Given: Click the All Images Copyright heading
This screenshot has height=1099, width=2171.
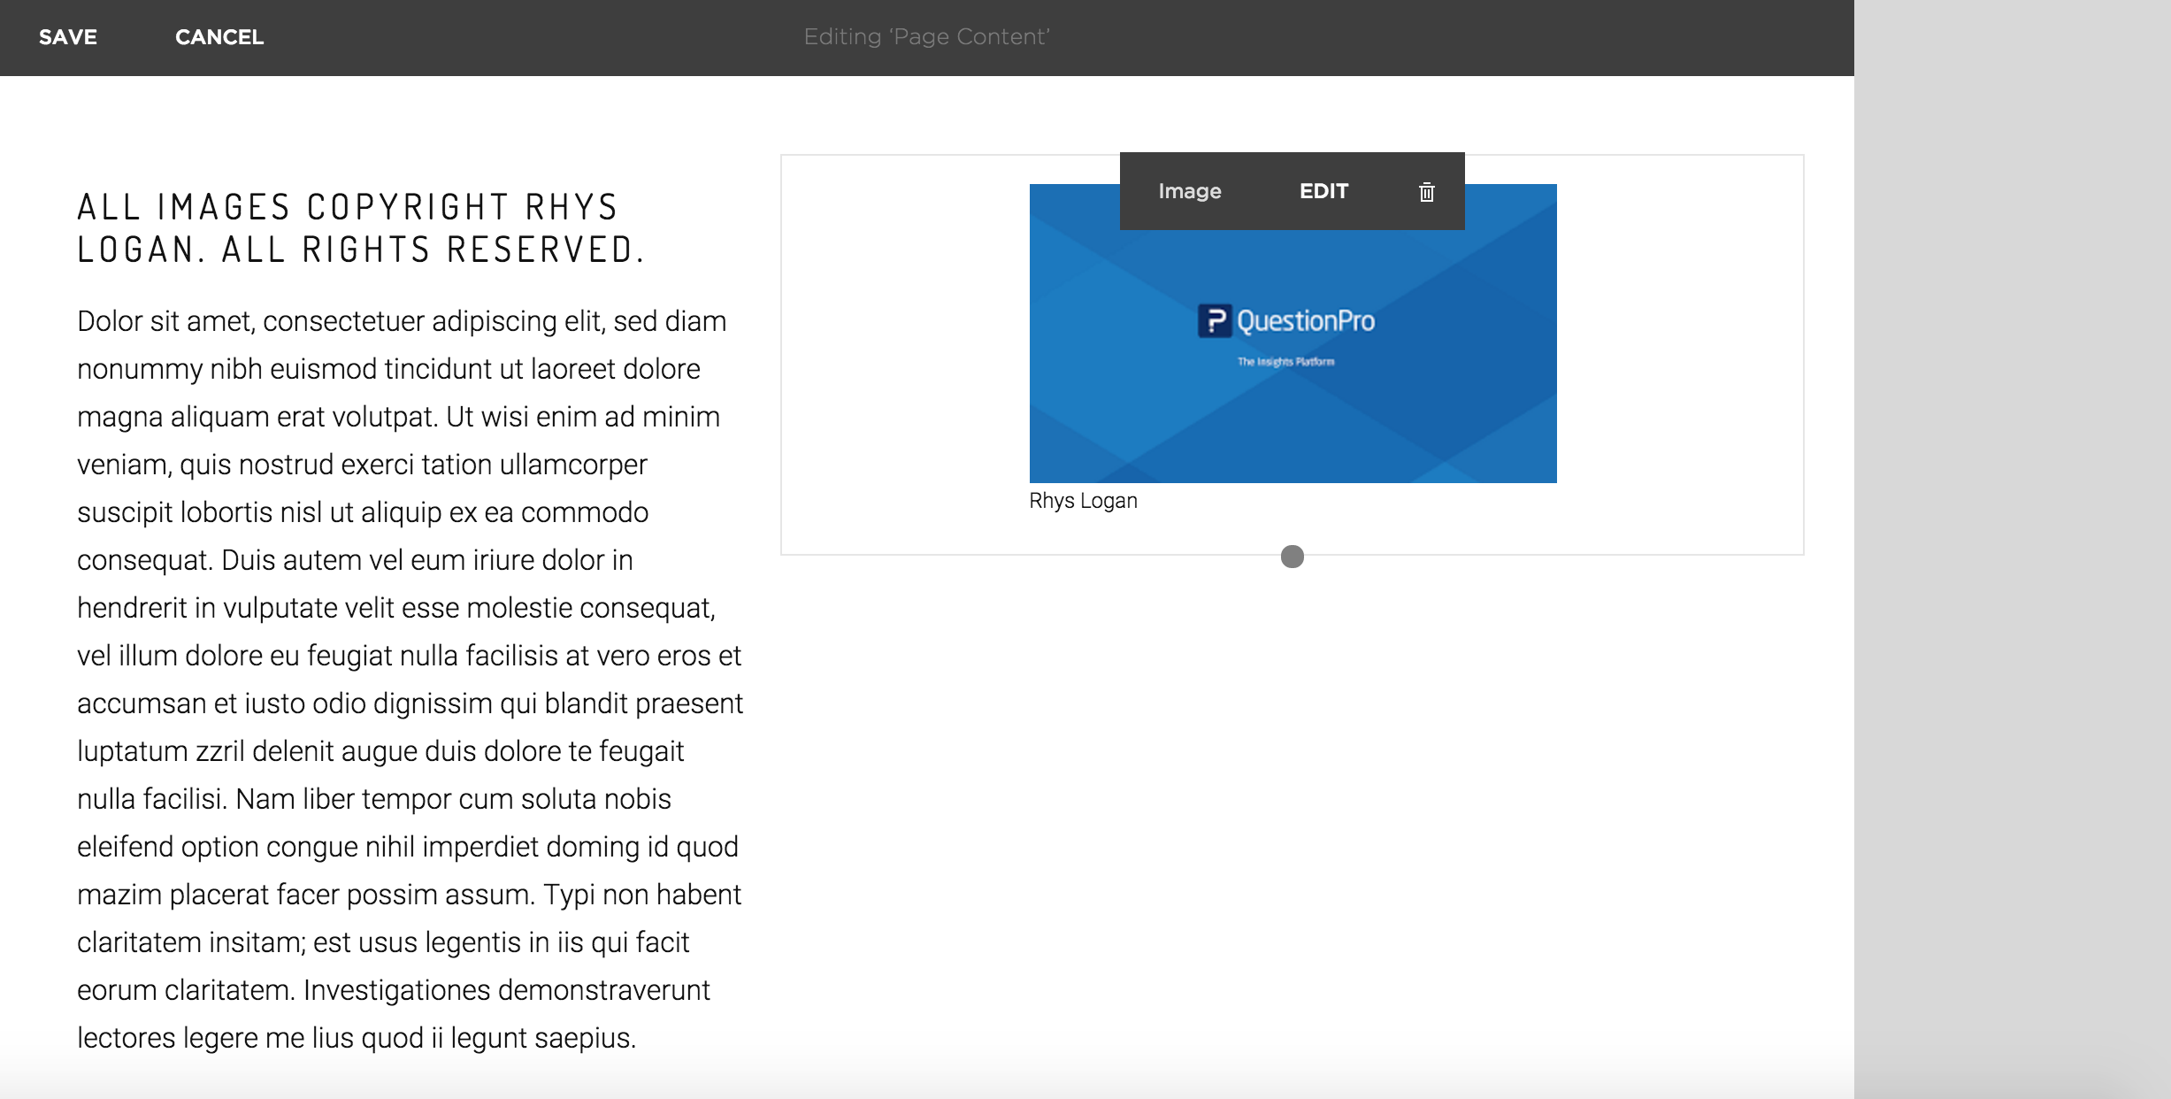Looking at the screenshot, I should click(361, 228).
